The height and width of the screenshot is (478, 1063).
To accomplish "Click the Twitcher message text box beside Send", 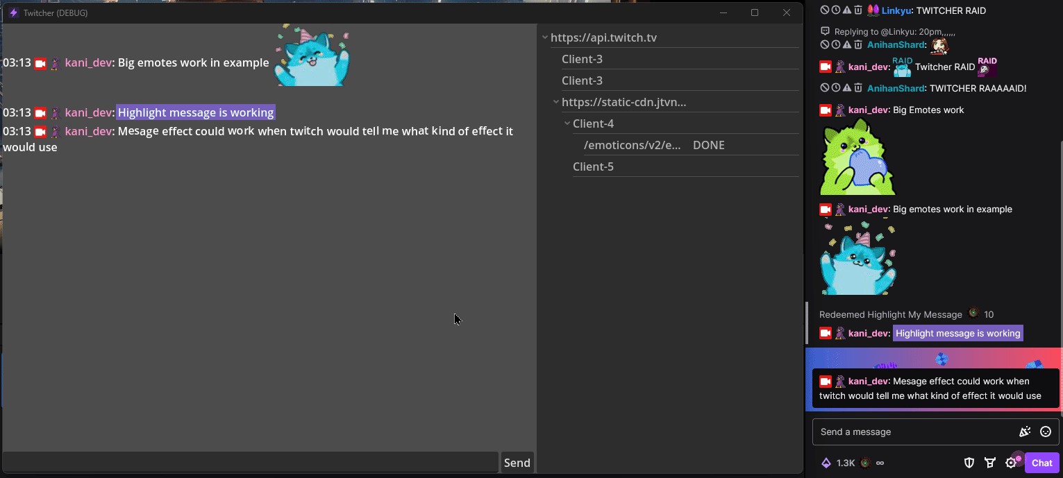I will coord(250,462).
